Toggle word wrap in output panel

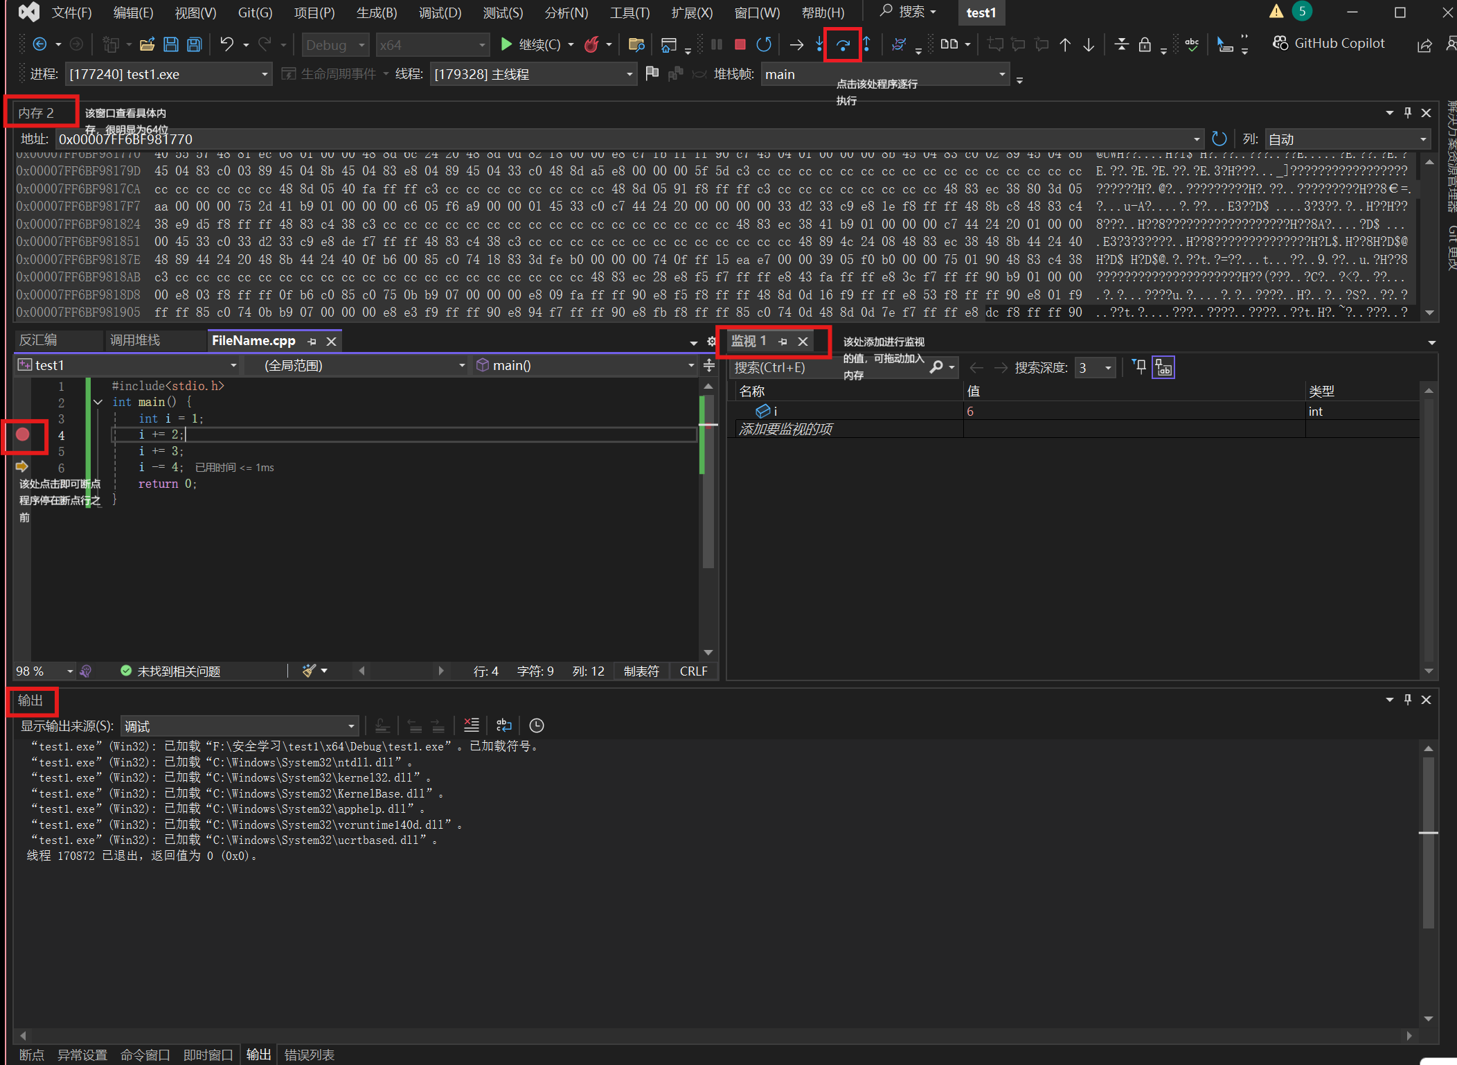[504, 725]
